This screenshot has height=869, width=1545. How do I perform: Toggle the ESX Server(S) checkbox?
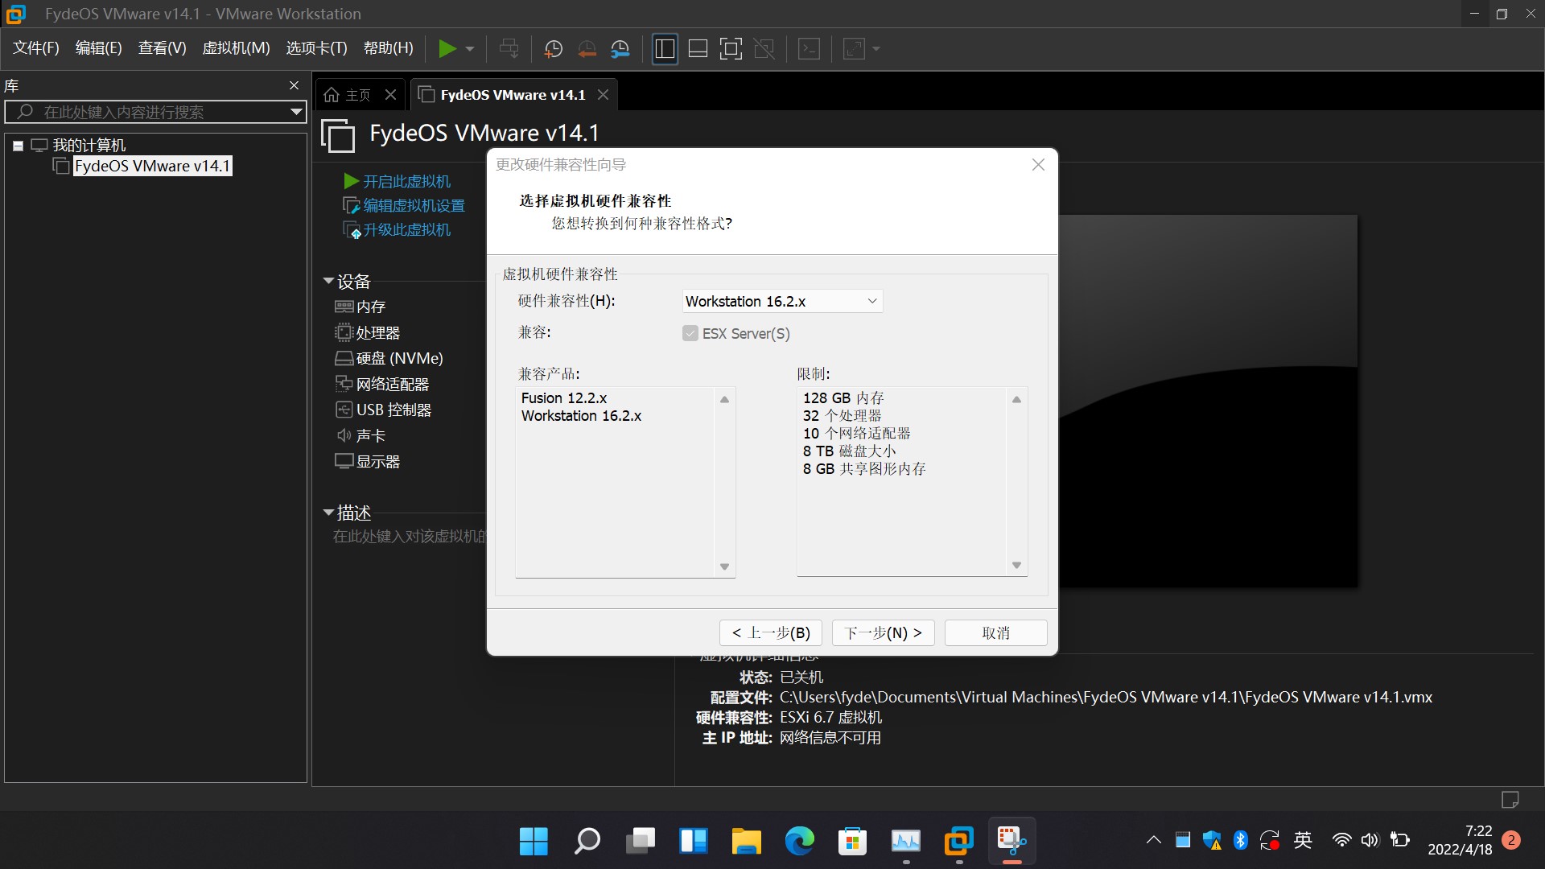coord(690,333)
